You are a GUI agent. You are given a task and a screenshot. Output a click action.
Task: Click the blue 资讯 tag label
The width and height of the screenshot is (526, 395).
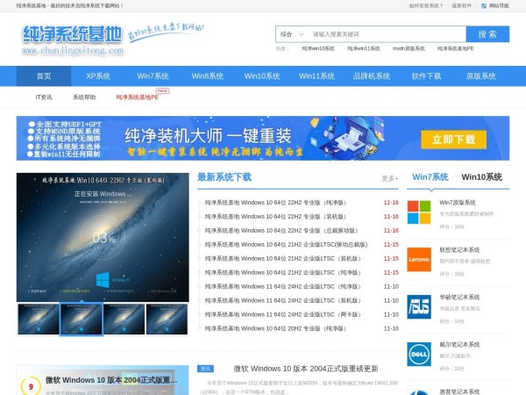tap(205, 369)
